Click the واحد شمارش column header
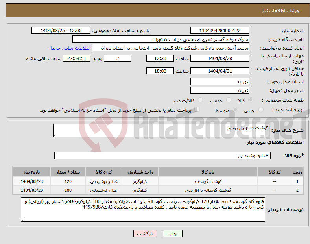This screenshot has height=244, width=310. pos(140,172)
